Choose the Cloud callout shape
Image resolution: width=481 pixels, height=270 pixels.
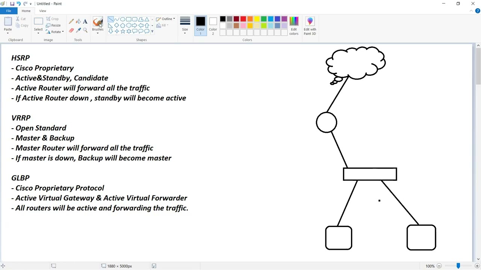tap(147, 31)
